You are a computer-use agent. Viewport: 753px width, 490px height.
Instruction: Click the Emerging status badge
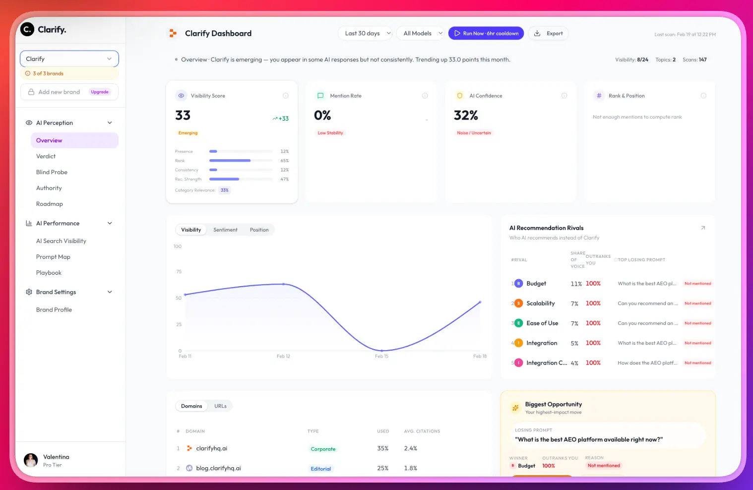tap(188, 133)
